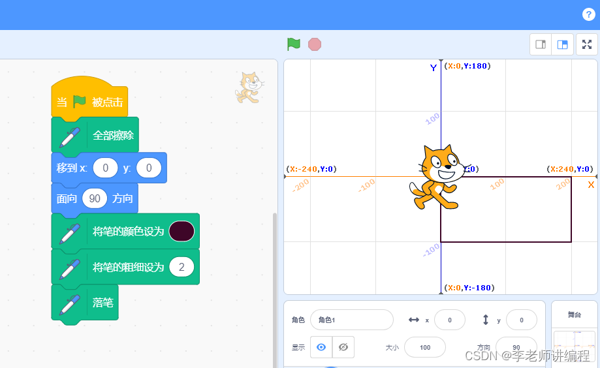The image size is (600, 368).
Task: Hide the sprite with the crossed eye icon
Action: tap(343, 347)
